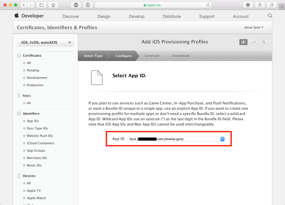The width and height of the screenshot is (285, 205).
Task: Show all tabs overview
Action: [x=272, y=5]
